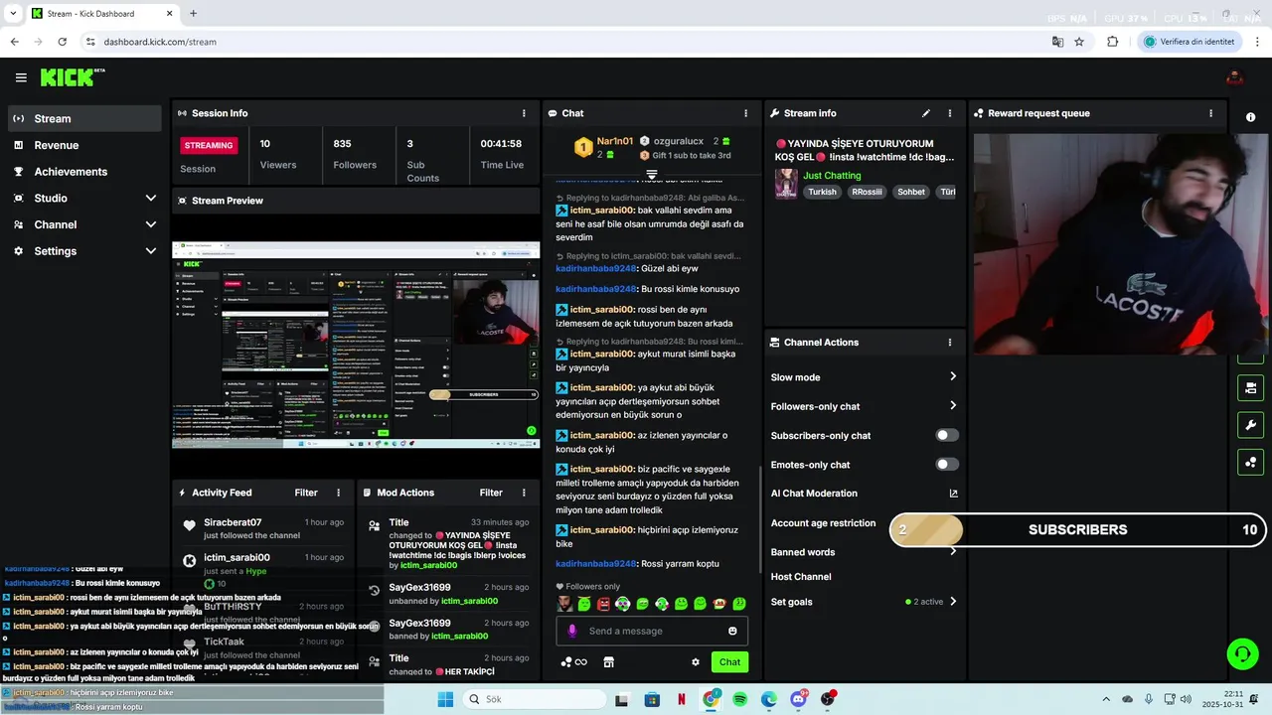Reload the browser page
Screen dimensions: 1272x715
tap(63, 42)
